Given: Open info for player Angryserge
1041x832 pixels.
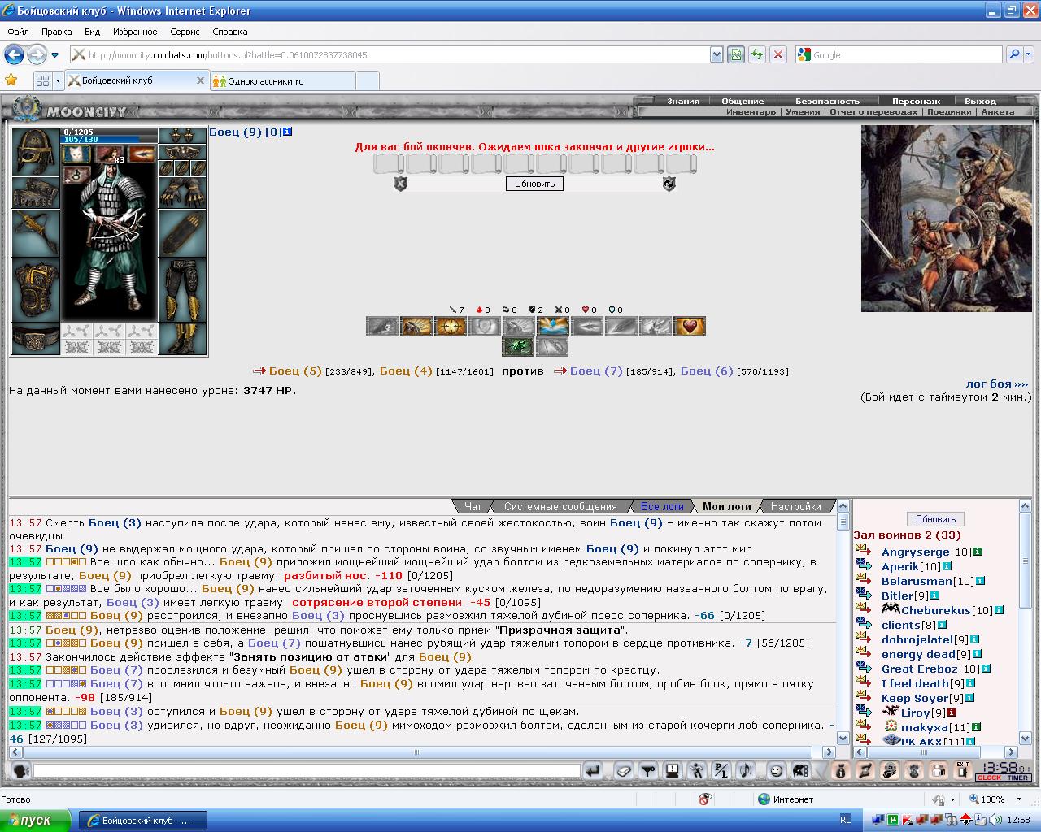Looking at the screenshot, I should [978, 552].
